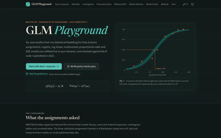This screenshot has height=138, width=221.
Task: Open the AI key settings
Action: click(x=185, y=4)
